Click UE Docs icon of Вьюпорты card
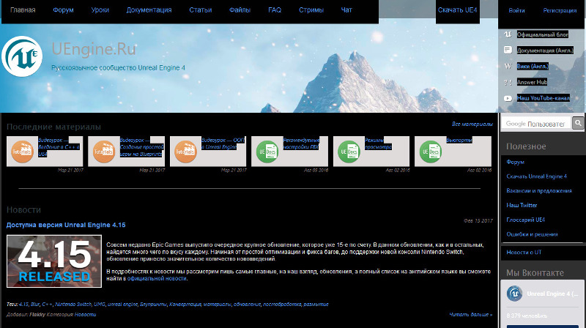586x328 pixels. [431, 152]
